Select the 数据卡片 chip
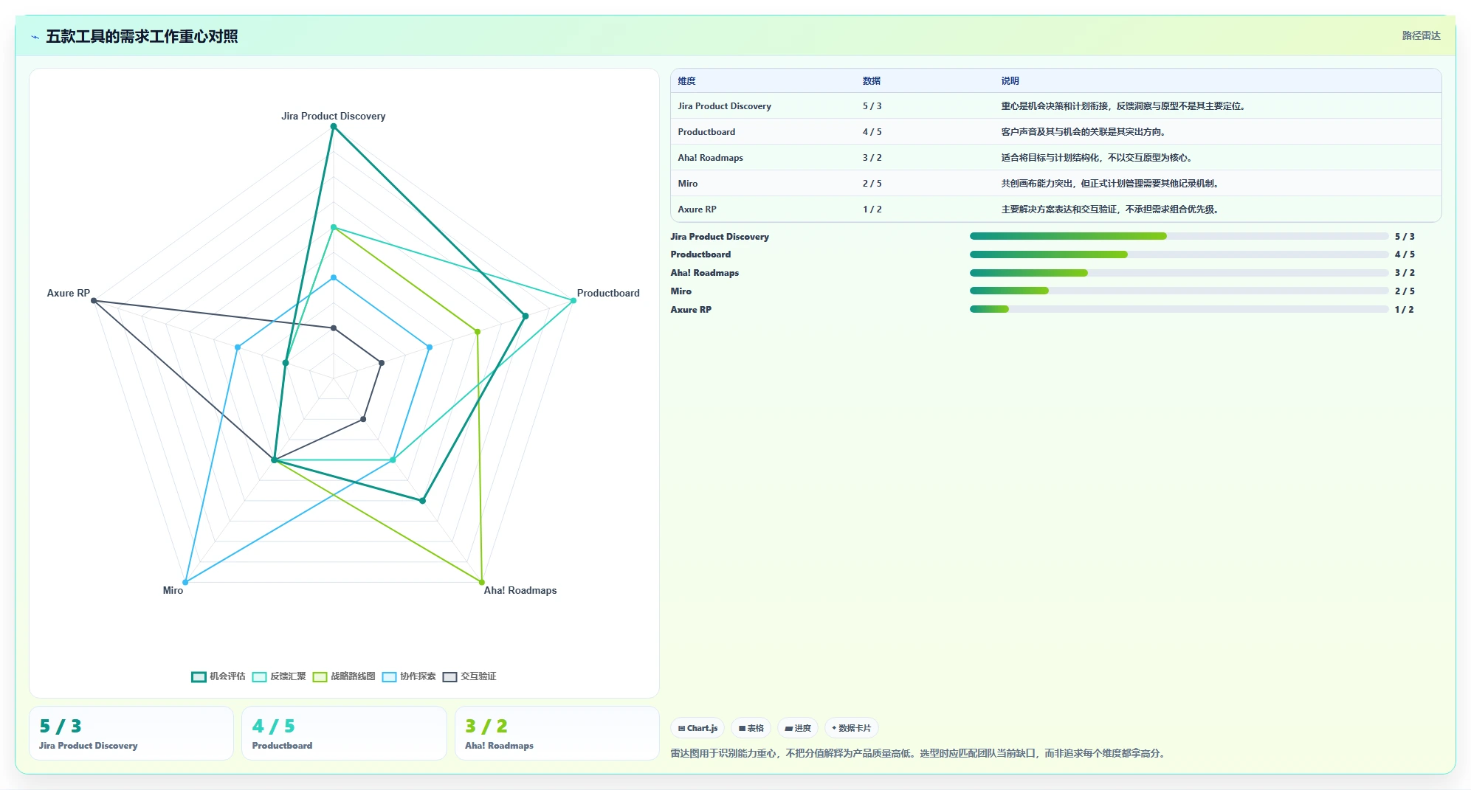 point(851,728)
